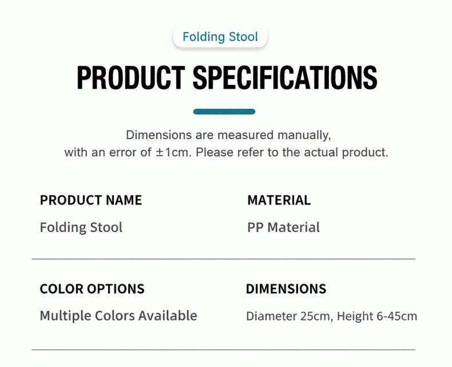Click the 'Height 6-45cm' portion

click(377, 316)
